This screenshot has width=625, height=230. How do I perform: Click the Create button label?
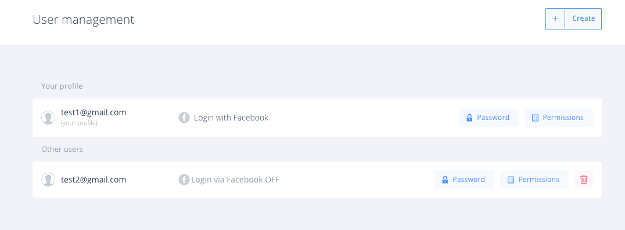click(584, 19)
